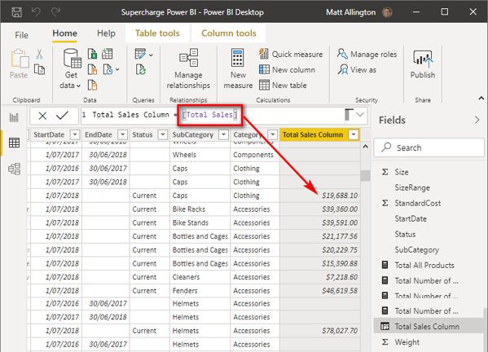Viewport: 488px width, 352px height.
Task: Cancel formula edit with the X
Action: [x=42, y=116]
